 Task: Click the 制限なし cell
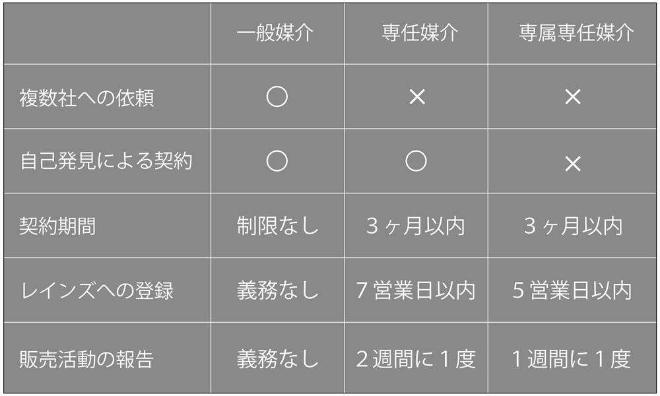click(x=277, y=226)
